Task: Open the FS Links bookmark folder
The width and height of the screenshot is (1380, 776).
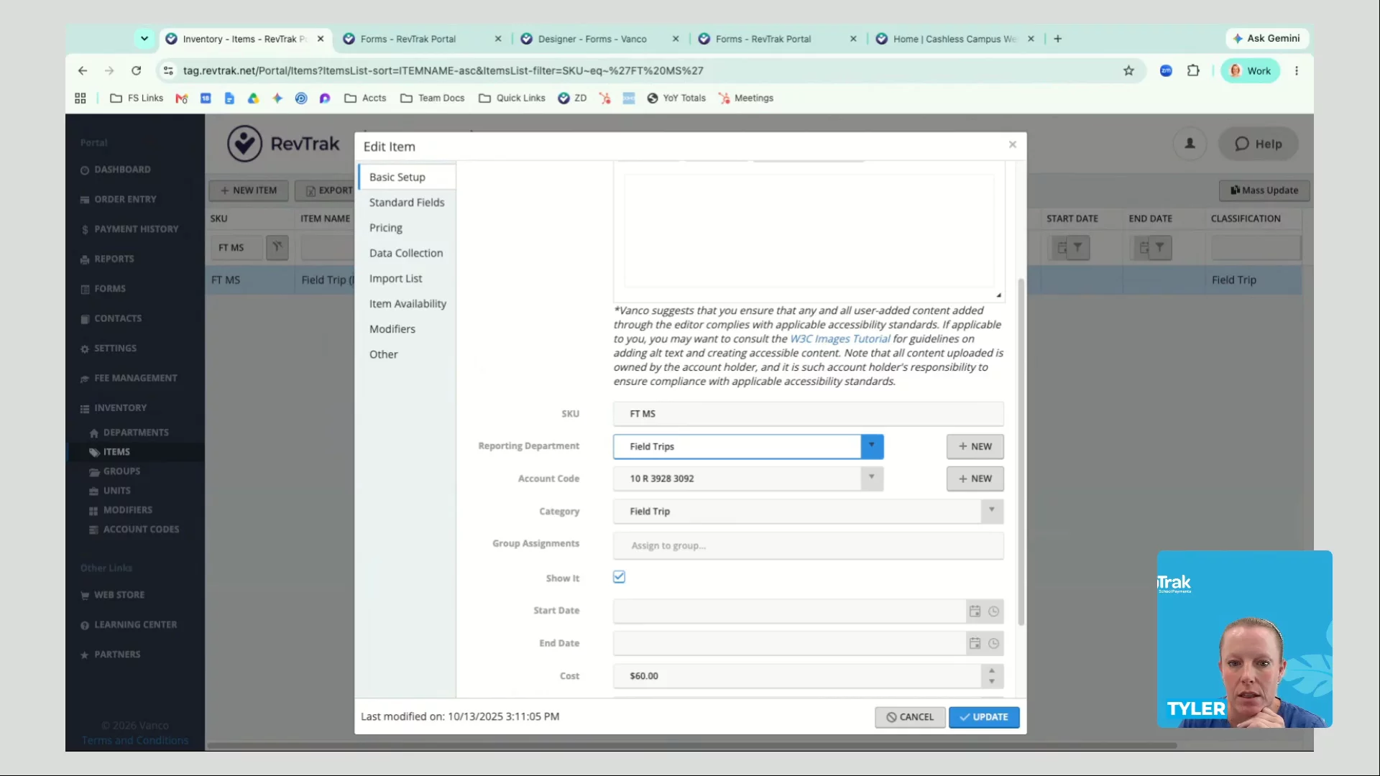Action: pyautogui.click(x=137, y=98)
